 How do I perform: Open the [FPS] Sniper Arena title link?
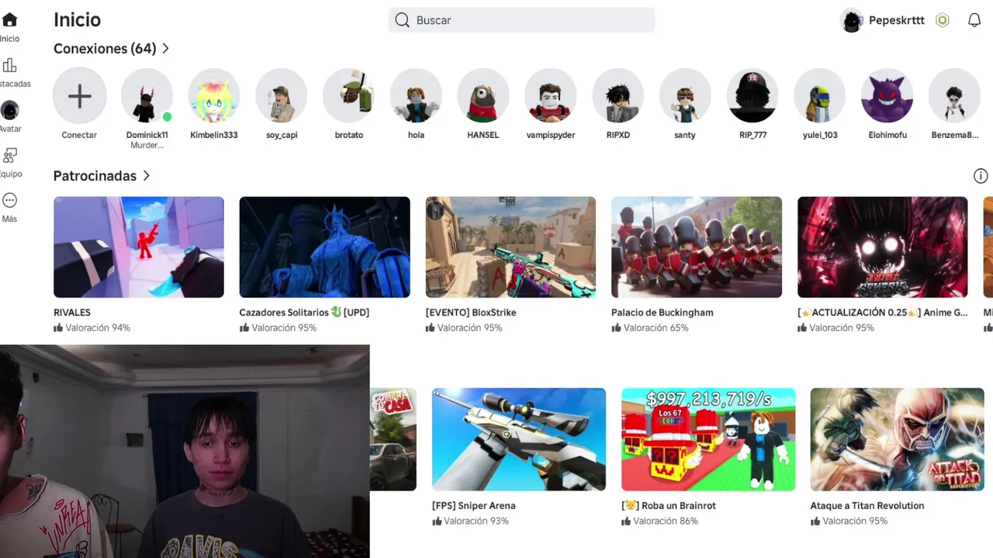(474, 505)
